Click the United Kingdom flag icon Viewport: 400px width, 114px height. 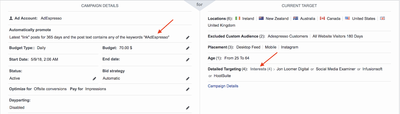(x=382, y=18)
